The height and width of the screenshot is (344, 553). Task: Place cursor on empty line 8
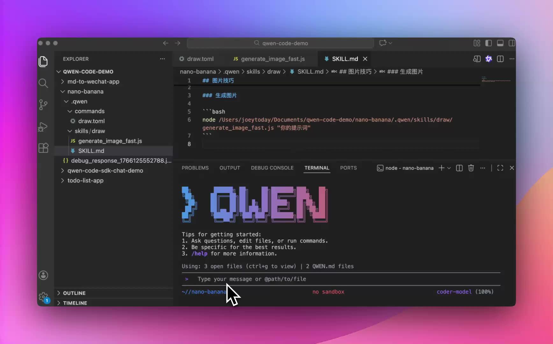pyautogui.click(x=341, y=144)
